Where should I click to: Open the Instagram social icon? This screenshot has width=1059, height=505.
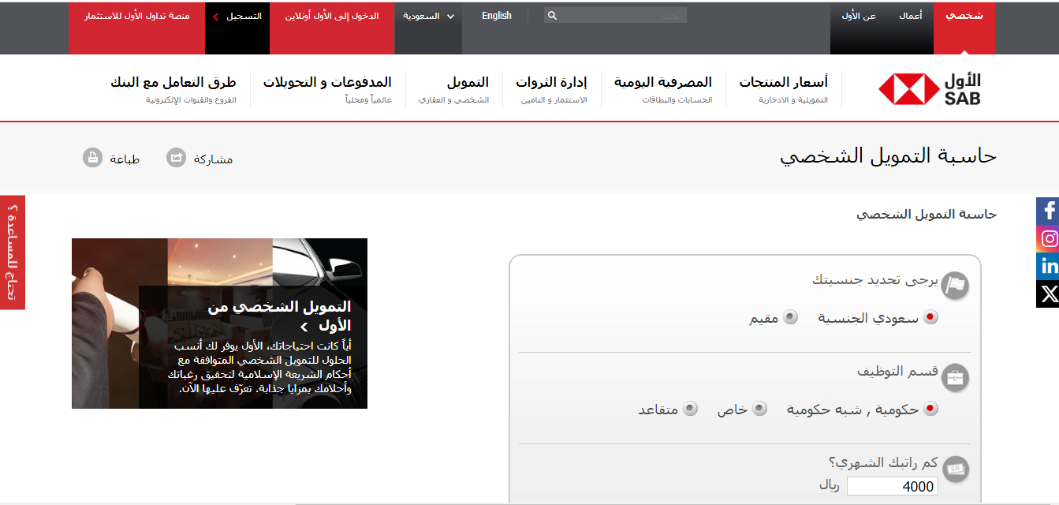(1048, 238)
